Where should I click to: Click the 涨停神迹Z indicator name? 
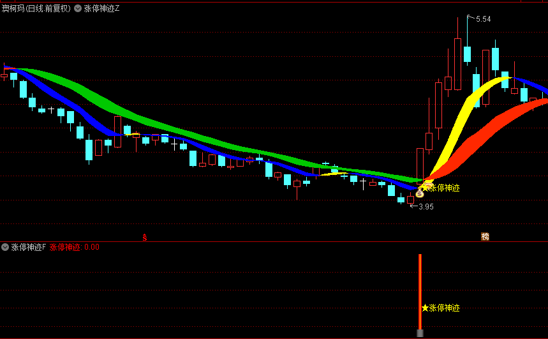[101, 8]
